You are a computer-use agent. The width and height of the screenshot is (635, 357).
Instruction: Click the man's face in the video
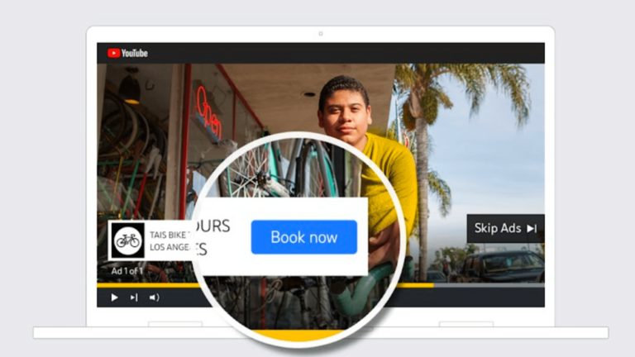pyautogui.click(x=344, y=112)
